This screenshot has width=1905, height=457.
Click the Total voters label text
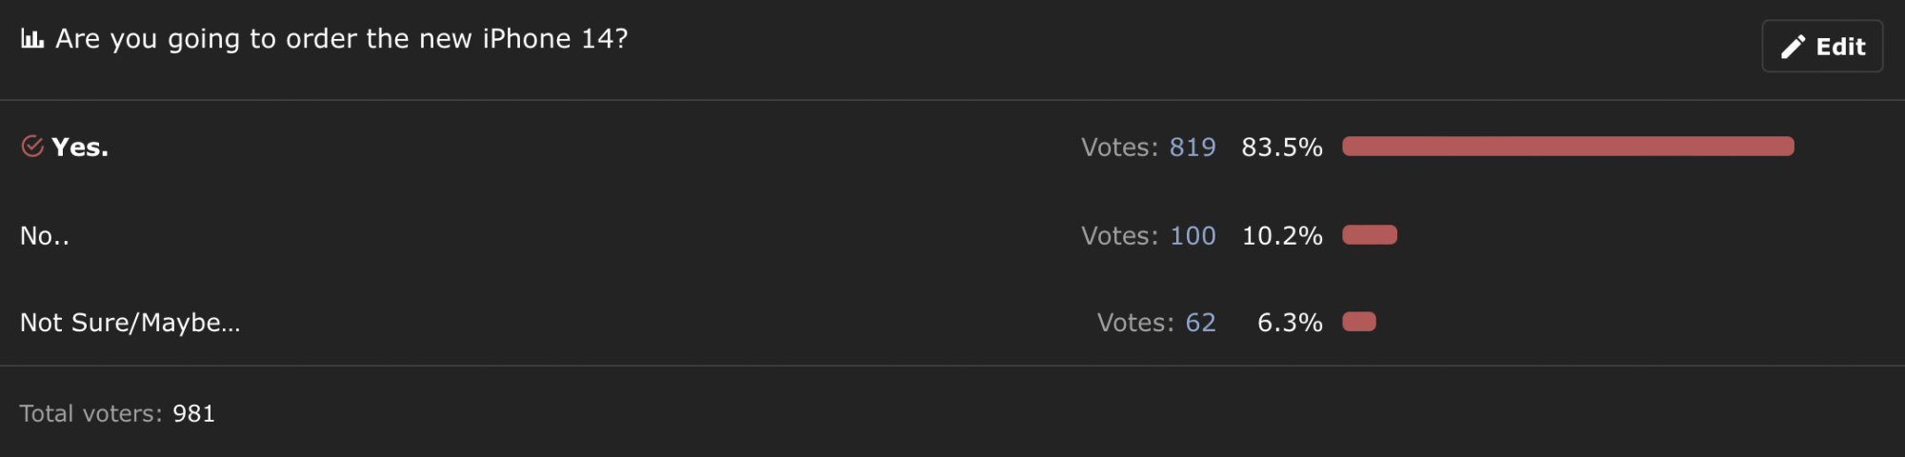90,414
